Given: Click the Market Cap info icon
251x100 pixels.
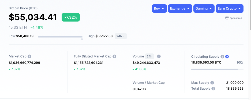Looking at the screenshot, I should 29,56.
